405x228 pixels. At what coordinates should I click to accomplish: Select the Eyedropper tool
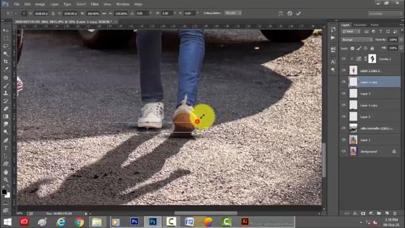pyautogui.click(x=6, y=69)
